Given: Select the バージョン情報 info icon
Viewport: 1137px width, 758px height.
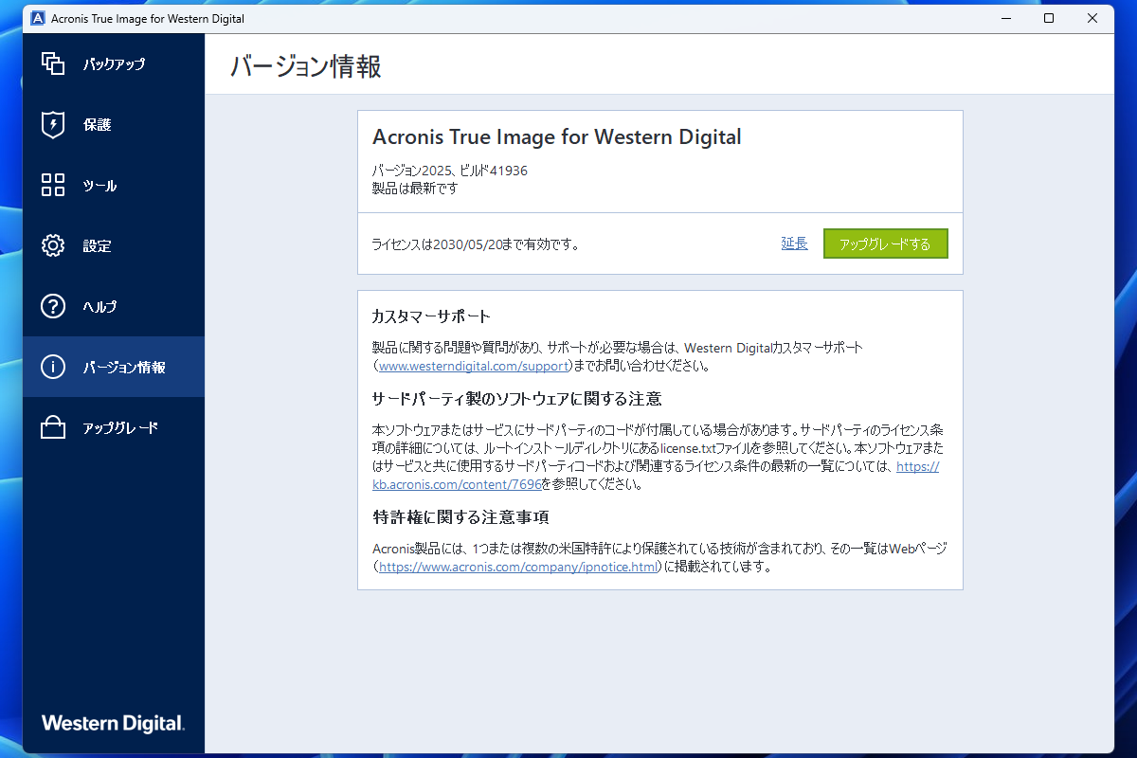Looking at the screenshot, I should click(53, 367).
